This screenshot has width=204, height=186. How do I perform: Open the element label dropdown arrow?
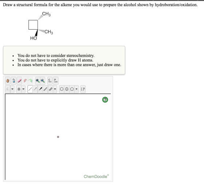12,89
